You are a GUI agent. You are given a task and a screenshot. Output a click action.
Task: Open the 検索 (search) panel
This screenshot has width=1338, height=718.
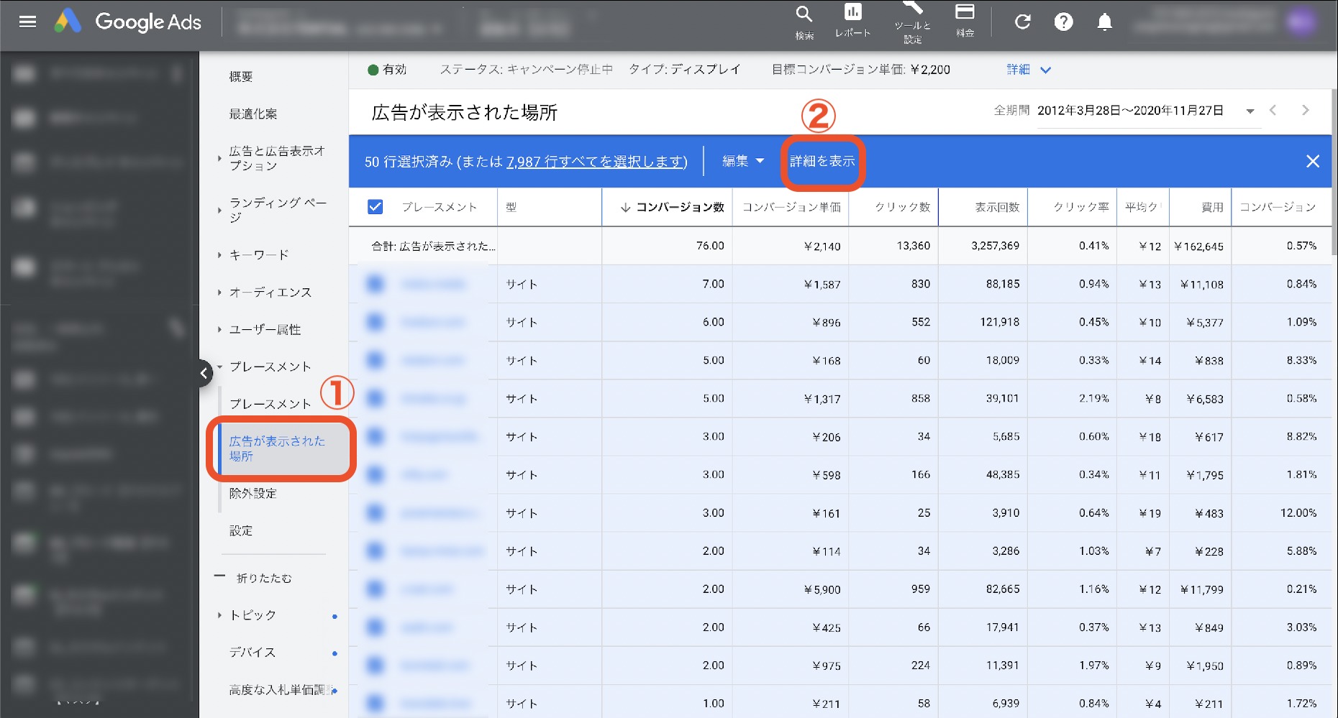[x=803, y=22]
